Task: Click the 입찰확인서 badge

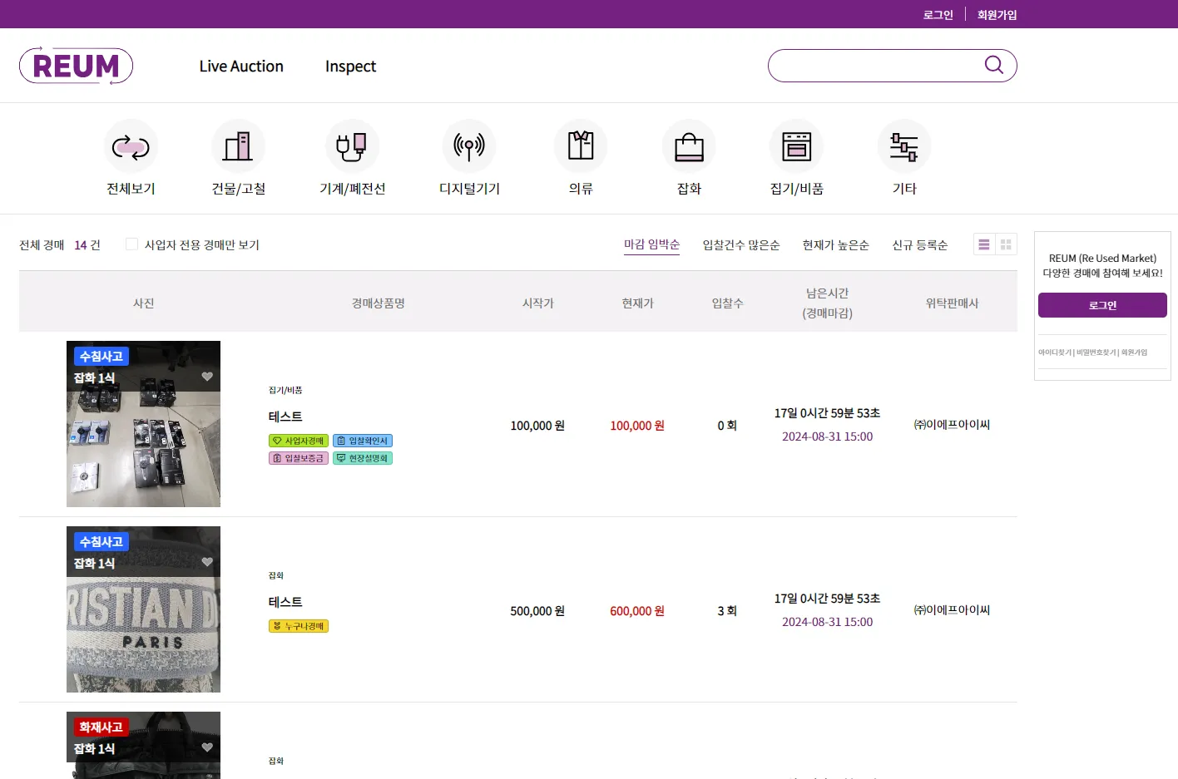Action: (x=363, y=441)
